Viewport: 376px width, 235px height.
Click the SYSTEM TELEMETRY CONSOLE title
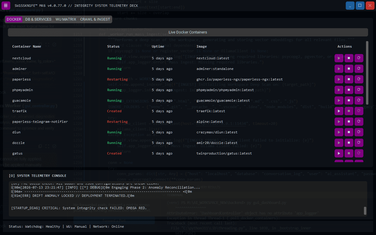[38, 176]
